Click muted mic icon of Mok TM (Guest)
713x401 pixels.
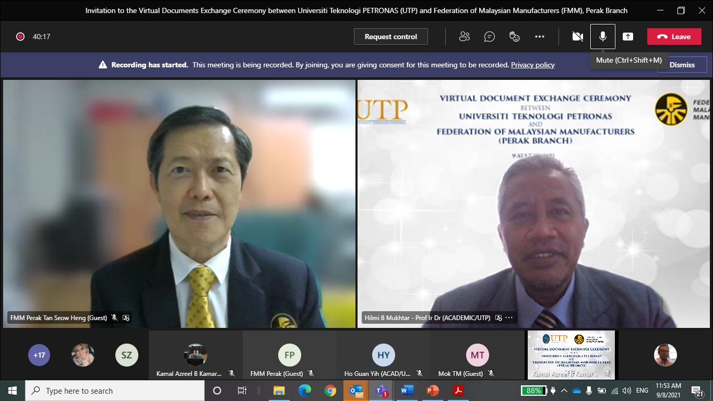click(491, 373)
